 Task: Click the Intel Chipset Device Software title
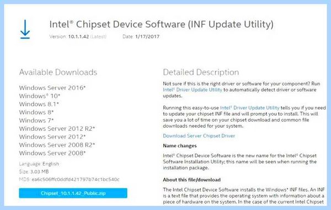coord(161,24)
